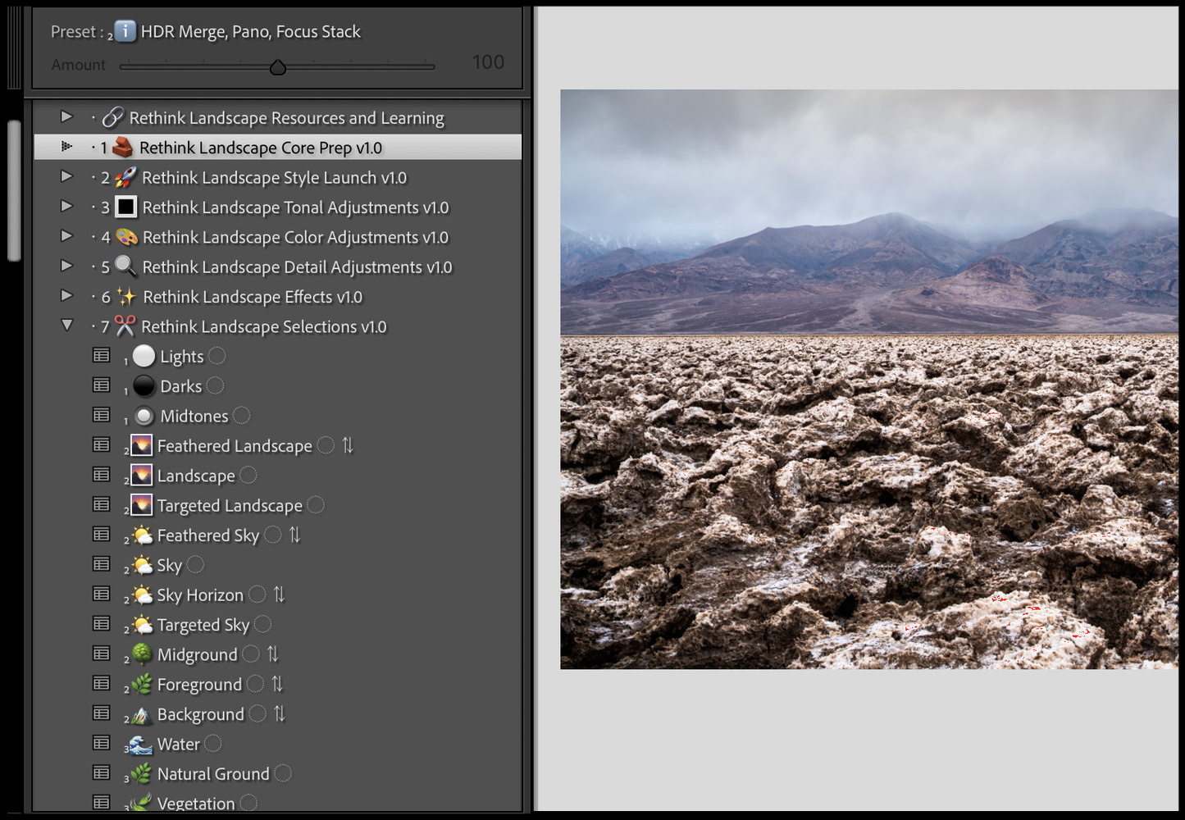Viewport: 1185px width, 820px height.
Task: Click the desert landscape photo preview
Action: click(x=868, y=379)
